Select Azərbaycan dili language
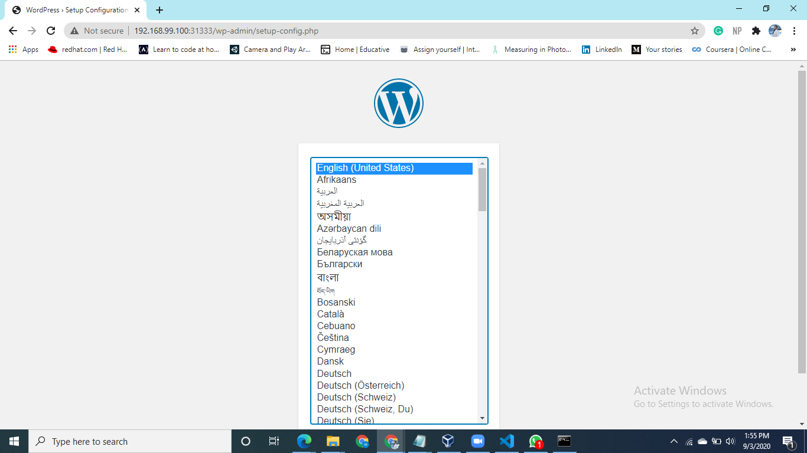The height and width of the screenshot is (453, 807). click(x=394, y=229)
